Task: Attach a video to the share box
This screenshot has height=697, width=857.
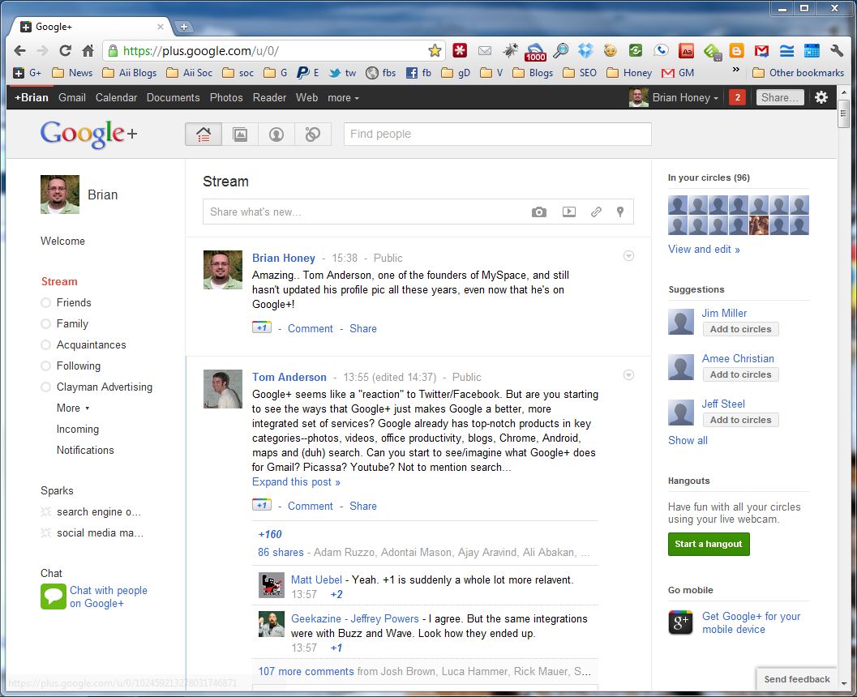Action: (569, 212)
